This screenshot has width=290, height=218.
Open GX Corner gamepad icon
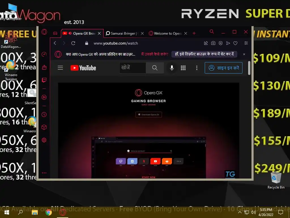click(x=55, y=33)
